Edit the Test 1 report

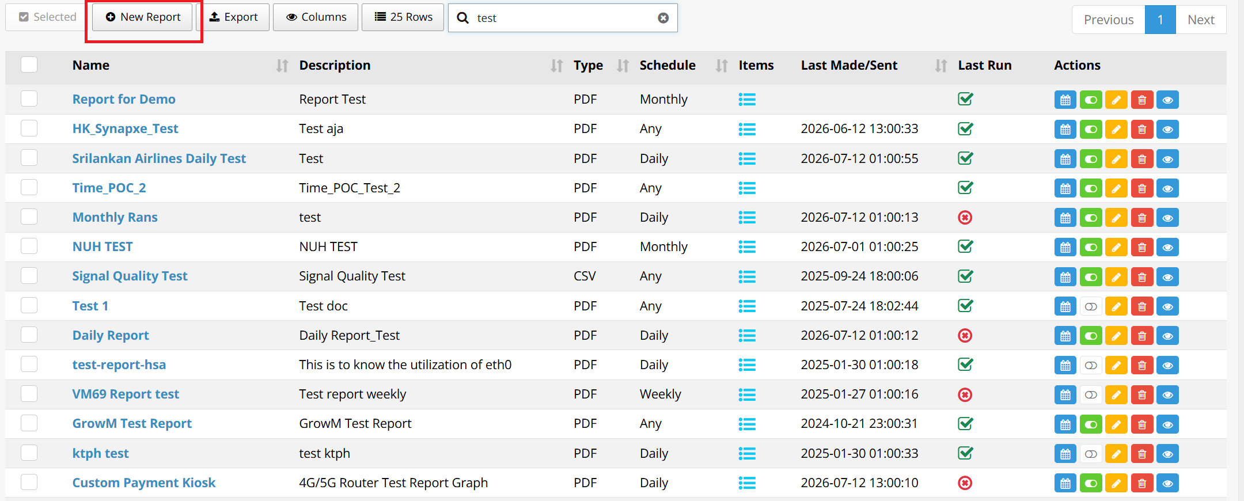coord(1116,306)
